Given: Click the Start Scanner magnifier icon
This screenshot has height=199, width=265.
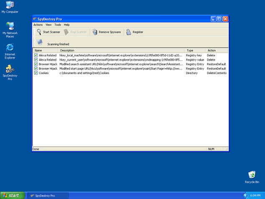Looking at the screenshot, I should tap(39, 32).
